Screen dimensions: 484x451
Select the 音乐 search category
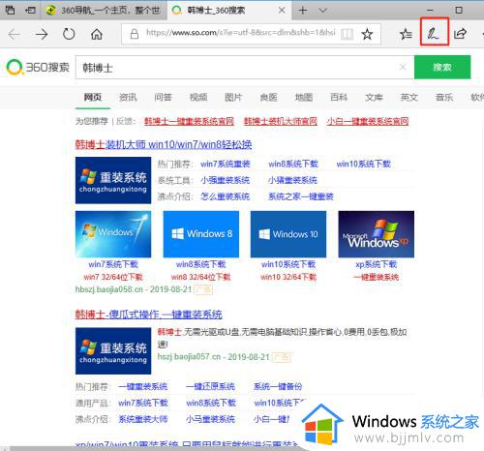444,97
